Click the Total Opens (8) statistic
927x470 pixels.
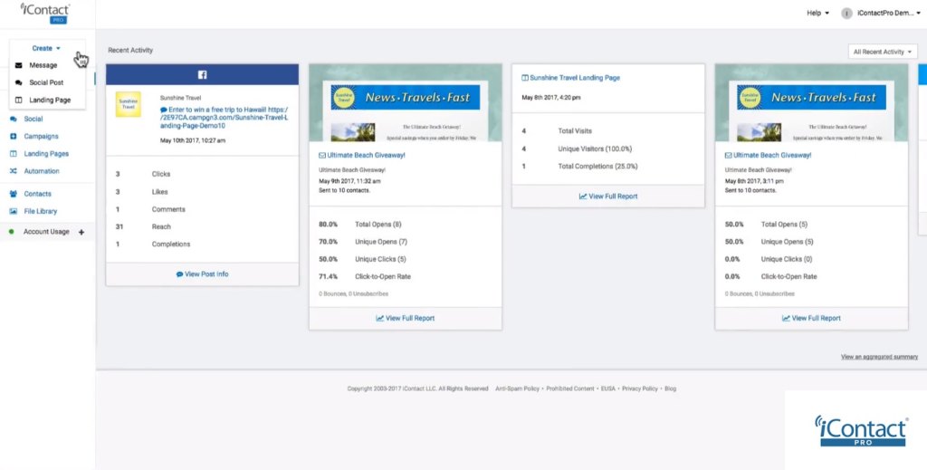(x=378, y=225)
